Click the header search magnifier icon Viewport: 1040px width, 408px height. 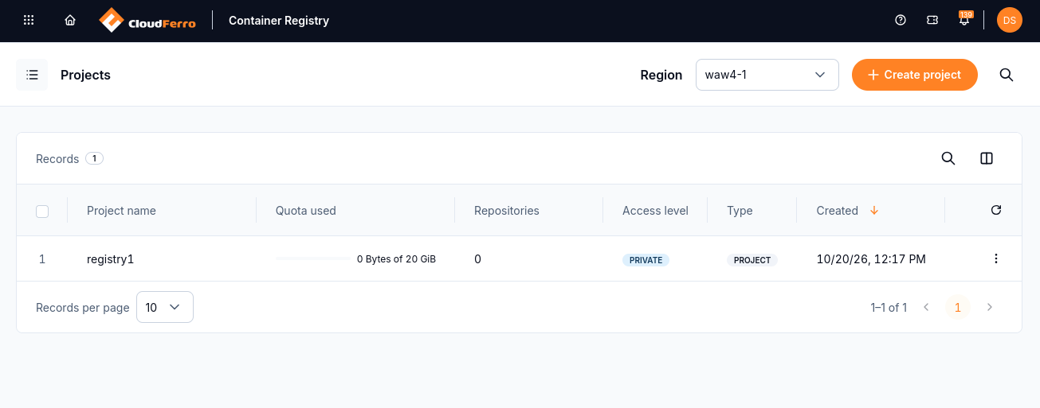1007,75
